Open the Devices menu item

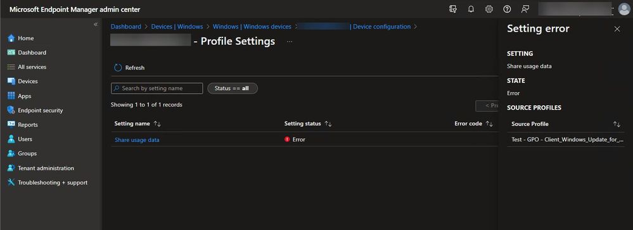coord(27,81)
